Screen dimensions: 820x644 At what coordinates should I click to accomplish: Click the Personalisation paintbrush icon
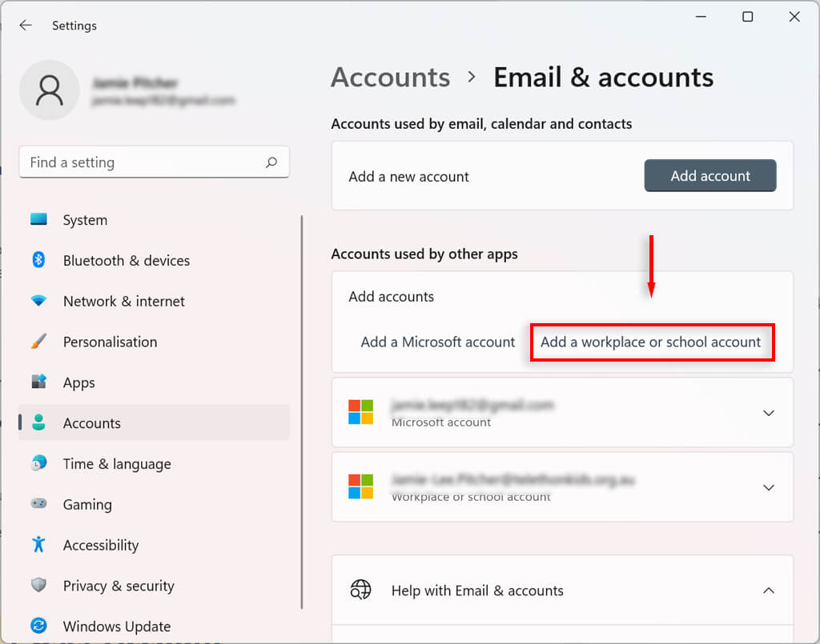click(38, 342)
